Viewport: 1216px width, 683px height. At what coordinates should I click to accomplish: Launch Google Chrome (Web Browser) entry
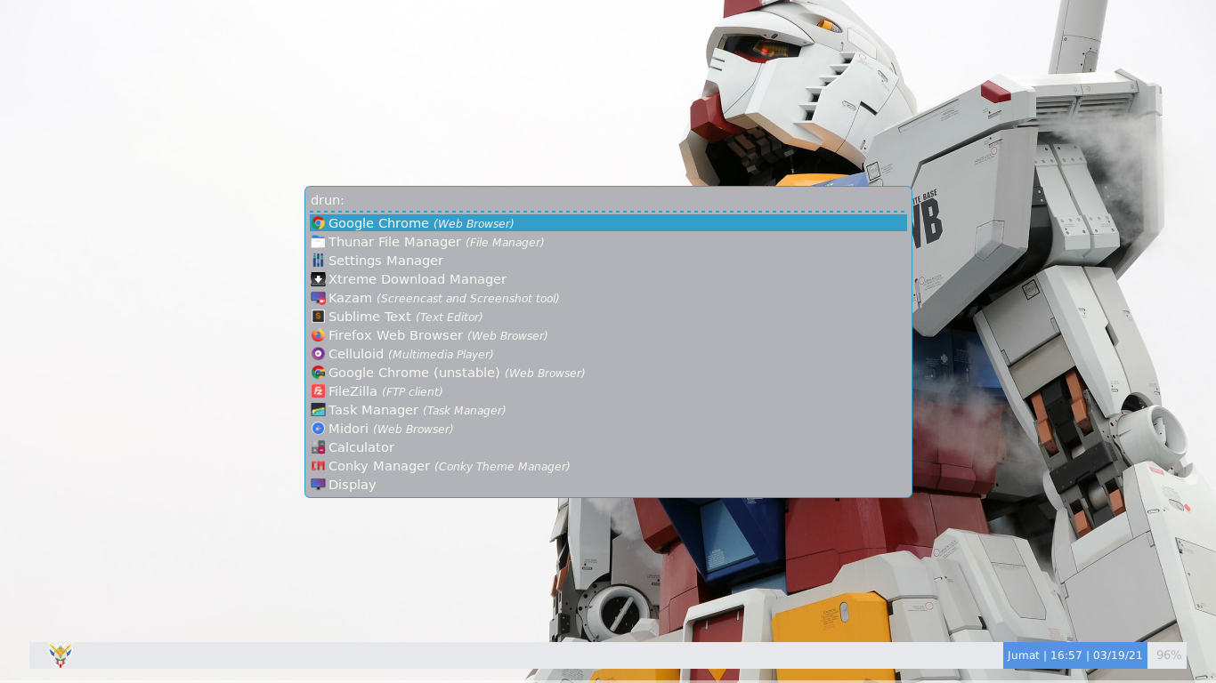[608, 223]
